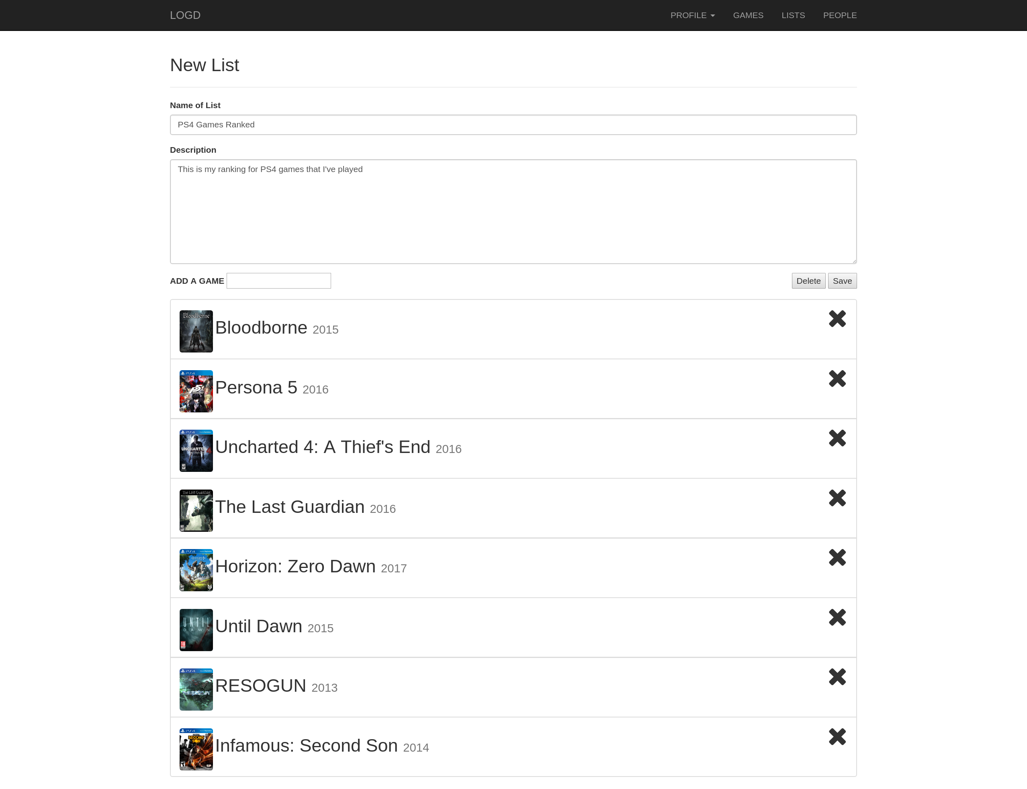Click the Delete button
Image resolution: width=1027 pixels, height=789 pixels.
(808, 281)
